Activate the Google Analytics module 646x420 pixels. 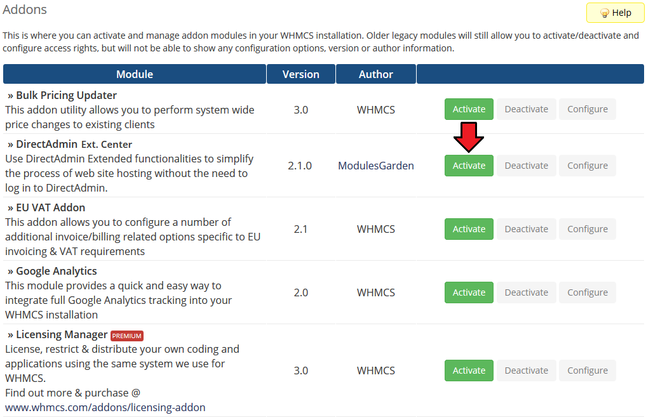469,292
